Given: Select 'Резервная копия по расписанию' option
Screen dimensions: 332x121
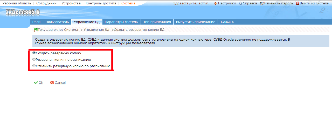Looking at the screenshot, I should tap(34, 59).
